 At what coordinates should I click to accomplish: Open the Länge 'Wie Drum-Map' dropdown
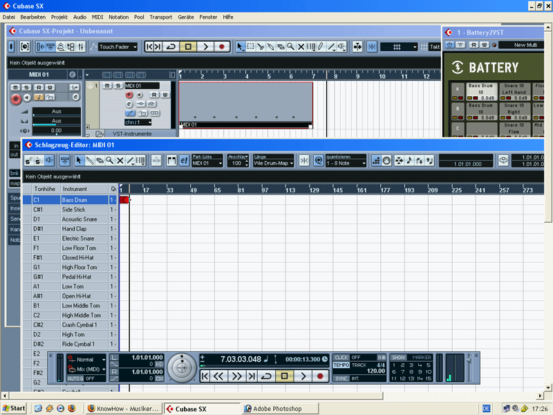(x=273, y=163)
